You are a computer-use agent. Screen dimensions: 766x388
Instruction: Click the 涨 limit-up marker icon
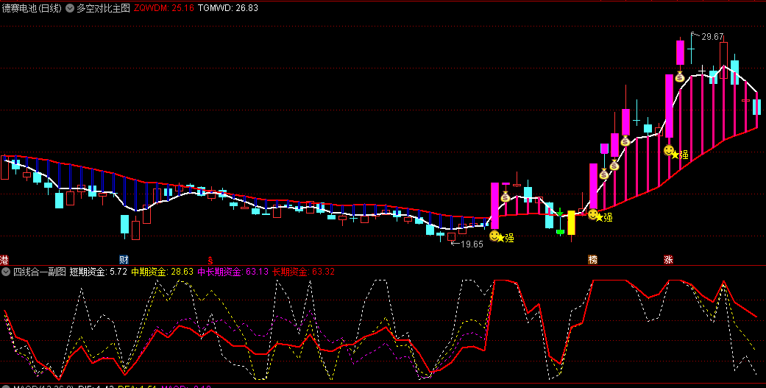point(668,259)
